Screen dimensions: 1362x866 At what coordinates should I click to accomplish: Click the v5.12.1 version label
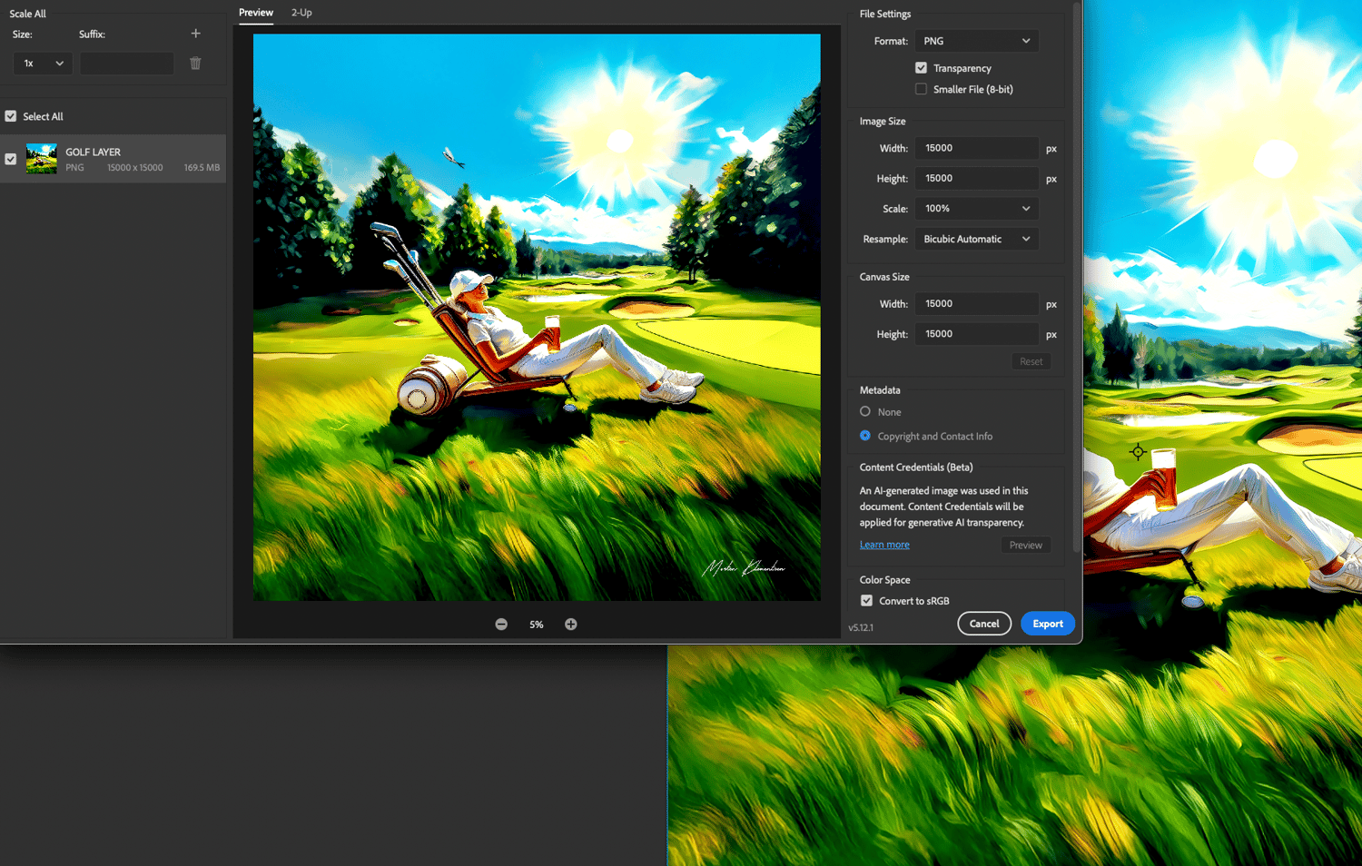click(x=861, y=627)
